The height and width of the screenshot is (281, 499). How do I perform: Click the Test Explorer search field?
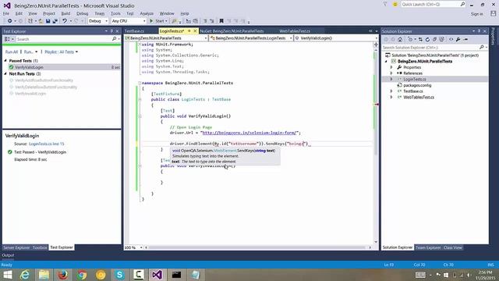(x=64, y=39)
